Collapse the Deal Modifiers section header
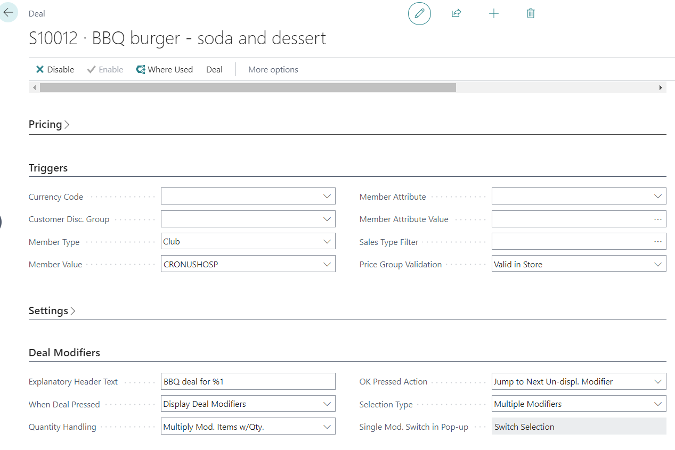675x450 pixels. (64, 353)
